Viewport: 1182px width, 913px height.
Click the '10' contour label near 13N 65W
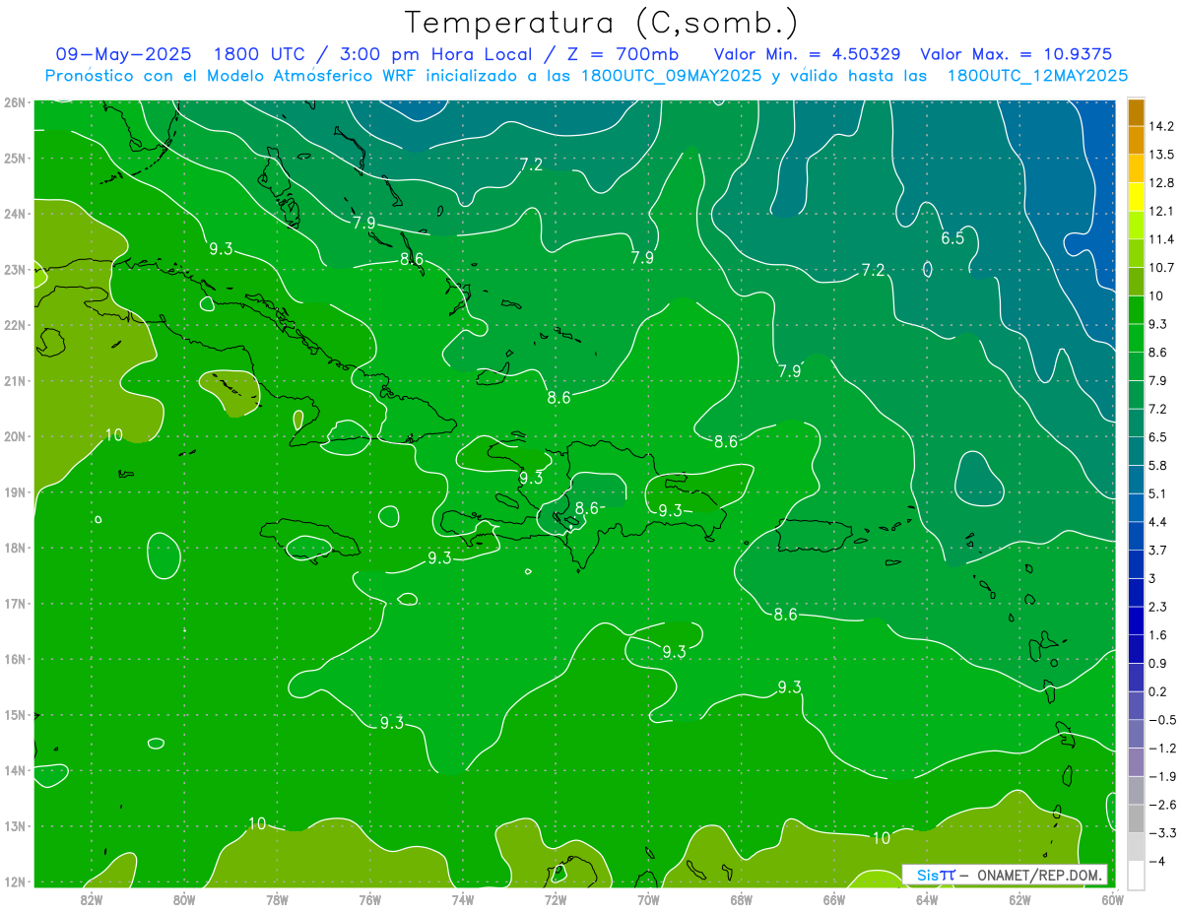(882, 838)
